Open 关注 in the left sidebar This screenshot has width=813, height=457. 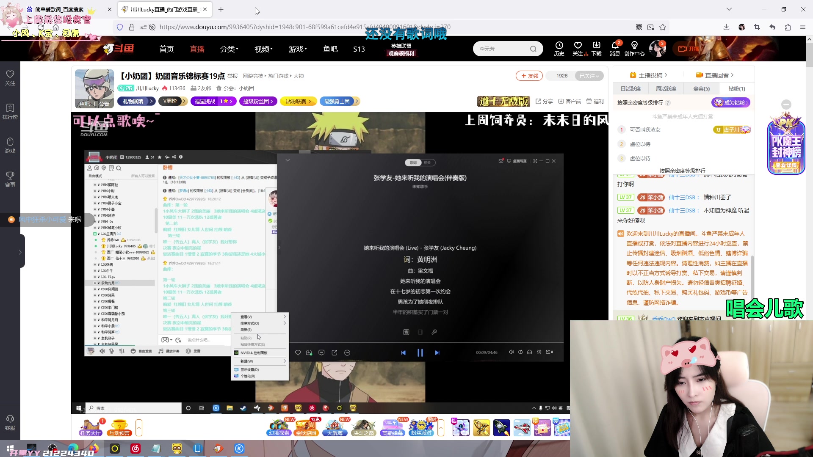pos(10,78)
